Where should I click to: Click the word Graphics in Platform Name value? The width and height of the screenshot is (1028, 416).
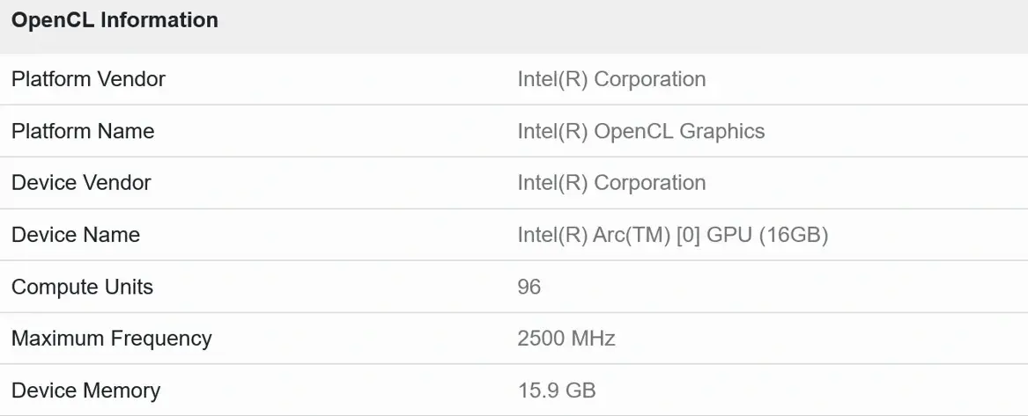point(721,131)
